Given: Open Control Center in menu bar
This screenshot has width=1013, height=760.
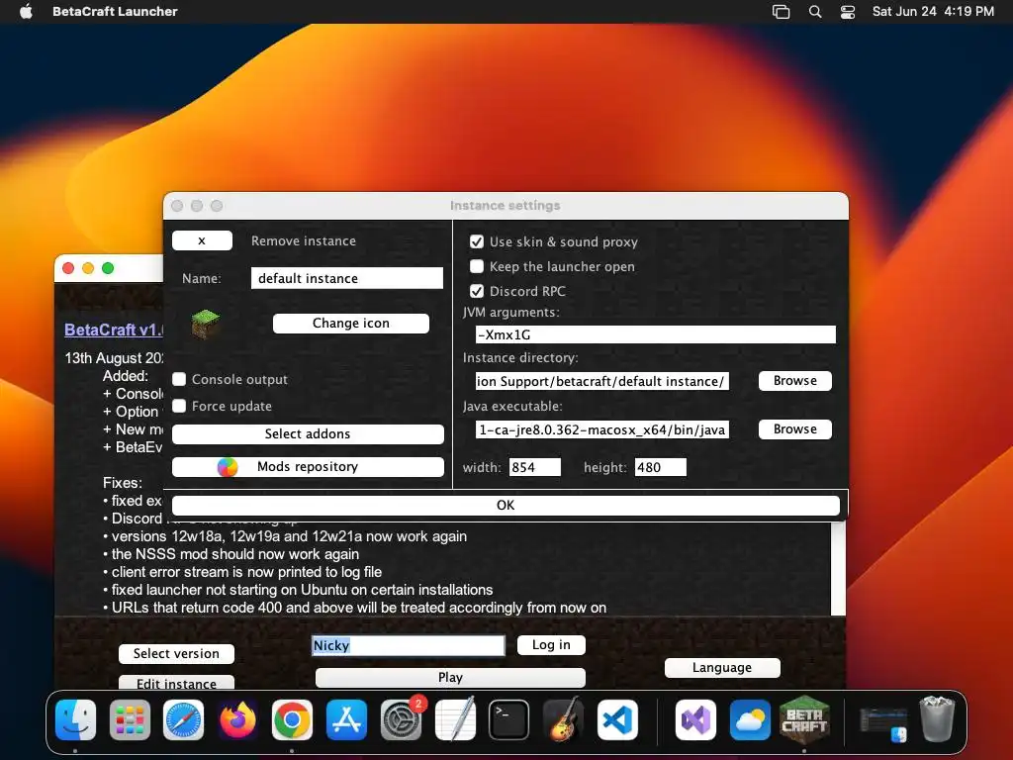Looking at the screenshot, I should (x=848, y=12).
